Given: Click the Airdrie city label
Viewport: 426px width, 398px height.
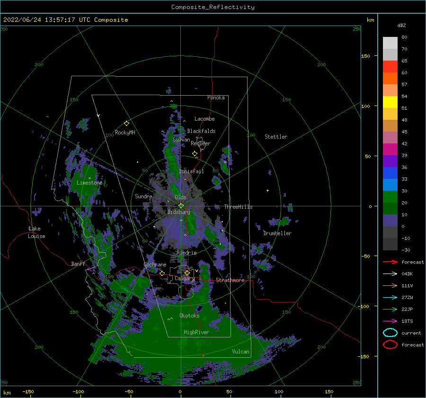Looking at the screenshot, I should point(186,253).
